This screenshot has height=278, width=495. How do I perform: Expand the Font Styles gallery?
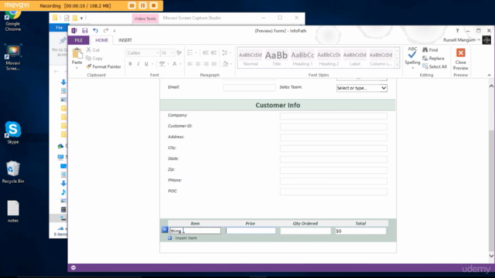397,65
